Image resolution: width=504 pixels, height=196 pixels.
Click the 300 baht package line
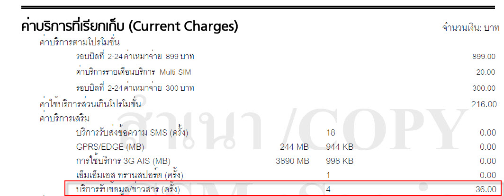pos(135,88)
